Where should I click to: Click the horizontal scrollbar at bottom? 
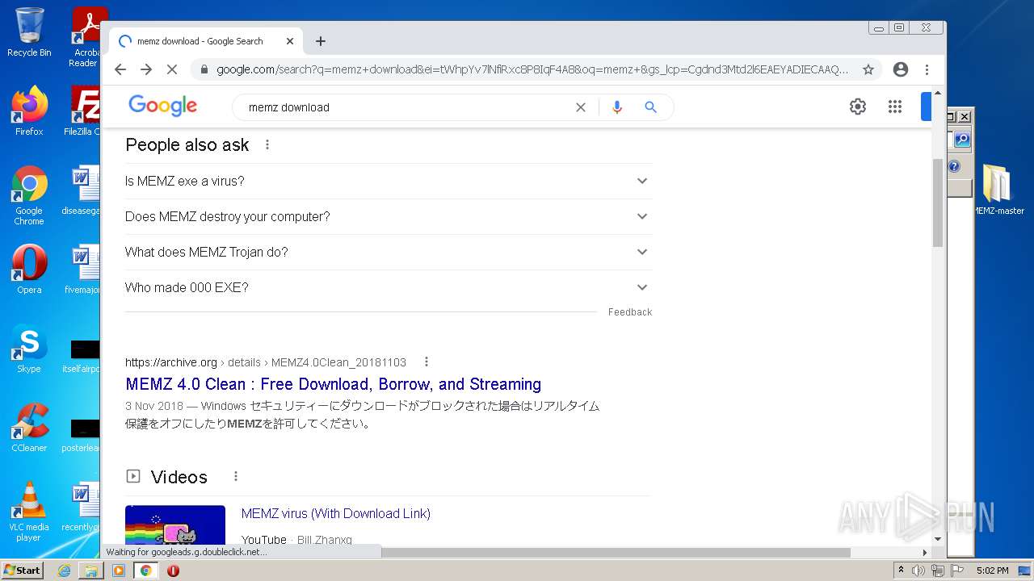point(616,553)
